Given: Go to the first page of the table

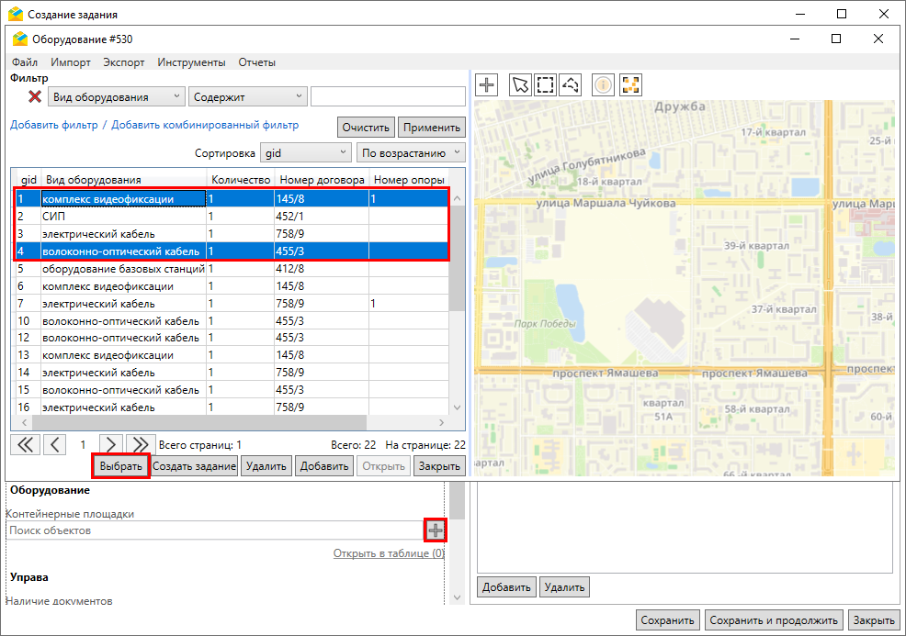Looking at the screenshot, I should pyautogui.click(x=24, y=444).
